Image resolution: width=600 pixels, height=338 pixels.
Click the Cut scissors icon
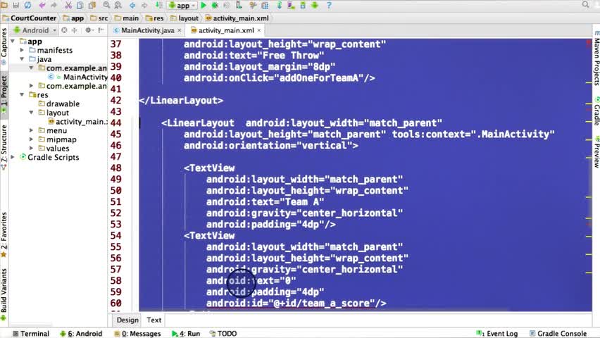tap(68, 6)
